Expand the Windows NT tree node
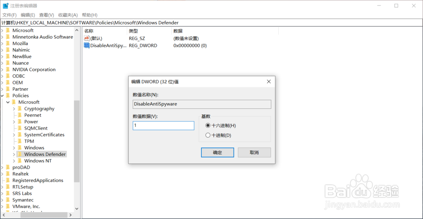423x219 pixels. point(14,161)
